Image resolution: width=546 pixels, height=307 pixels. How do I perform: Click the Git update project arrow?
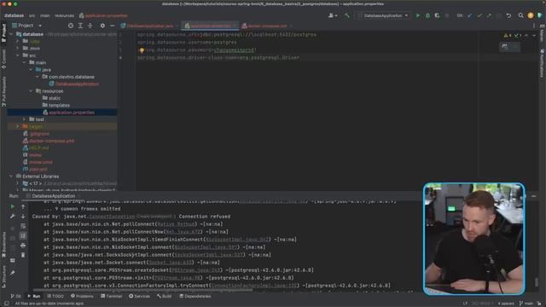[x=470, y=15]
